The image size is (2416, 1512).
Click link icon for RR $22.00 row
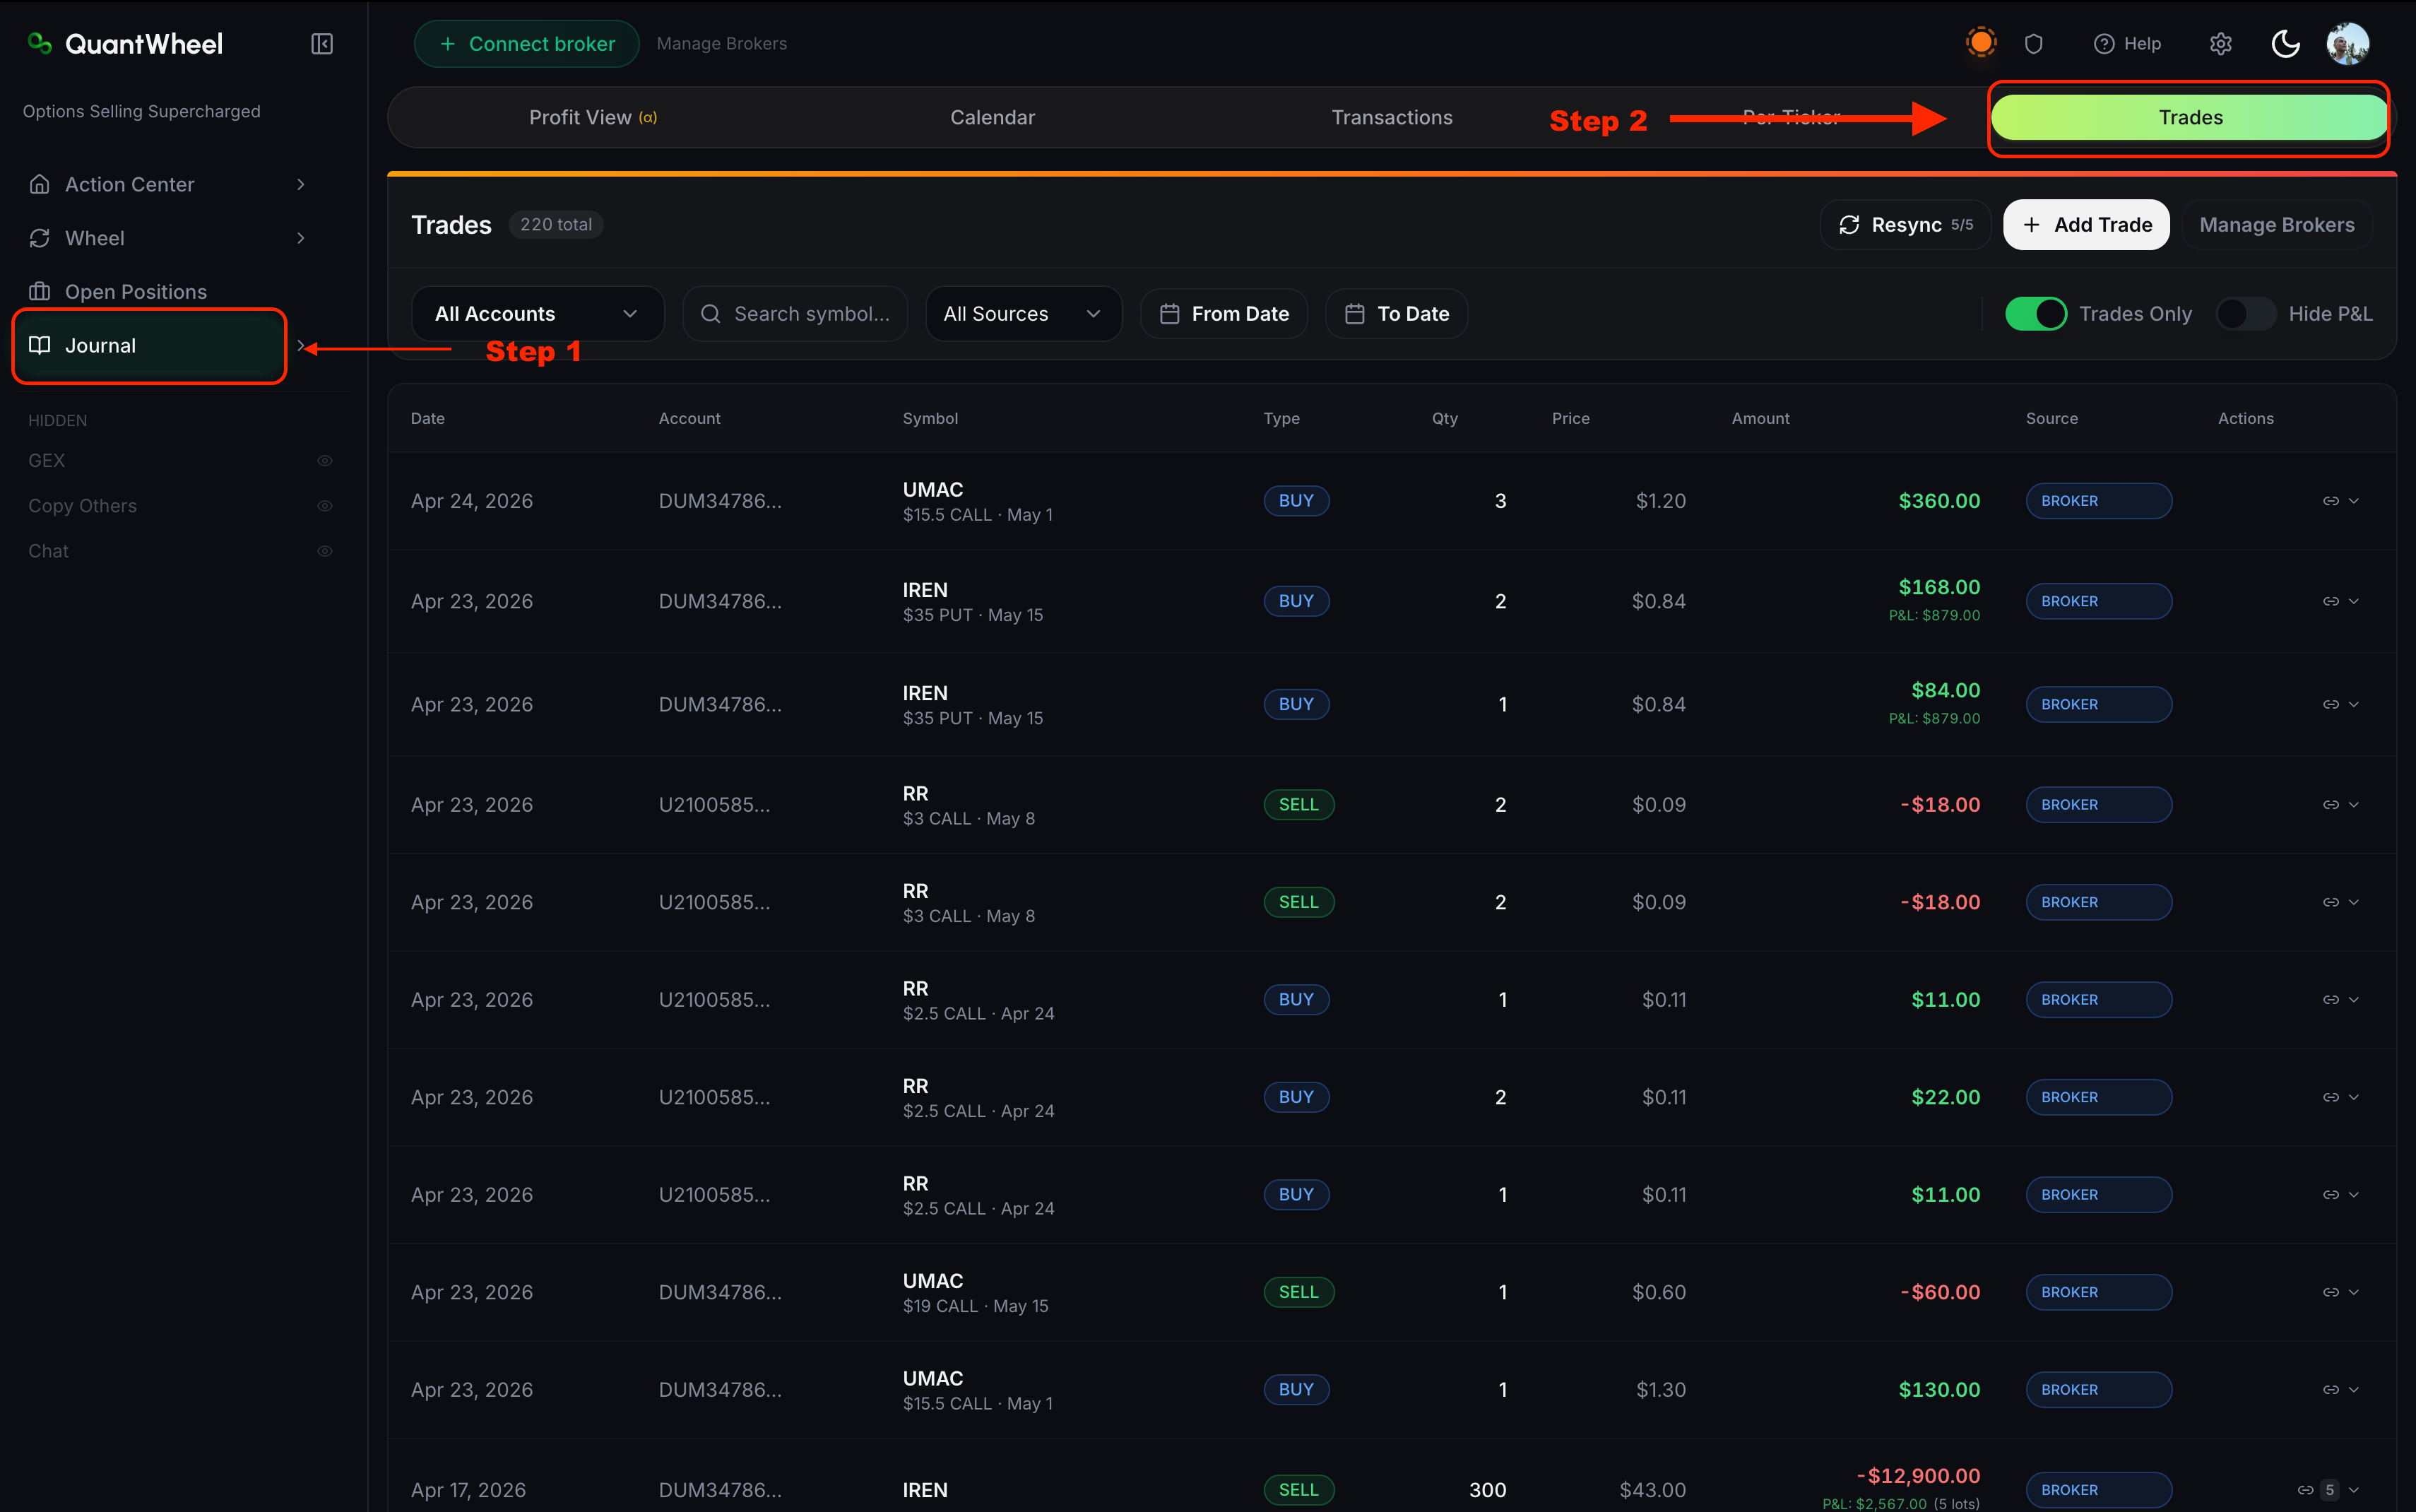tap(2331, 1097)
